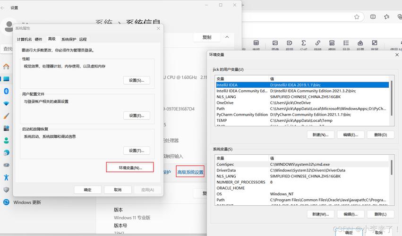Click 复制 button in Settings system info

click(207, 37)
